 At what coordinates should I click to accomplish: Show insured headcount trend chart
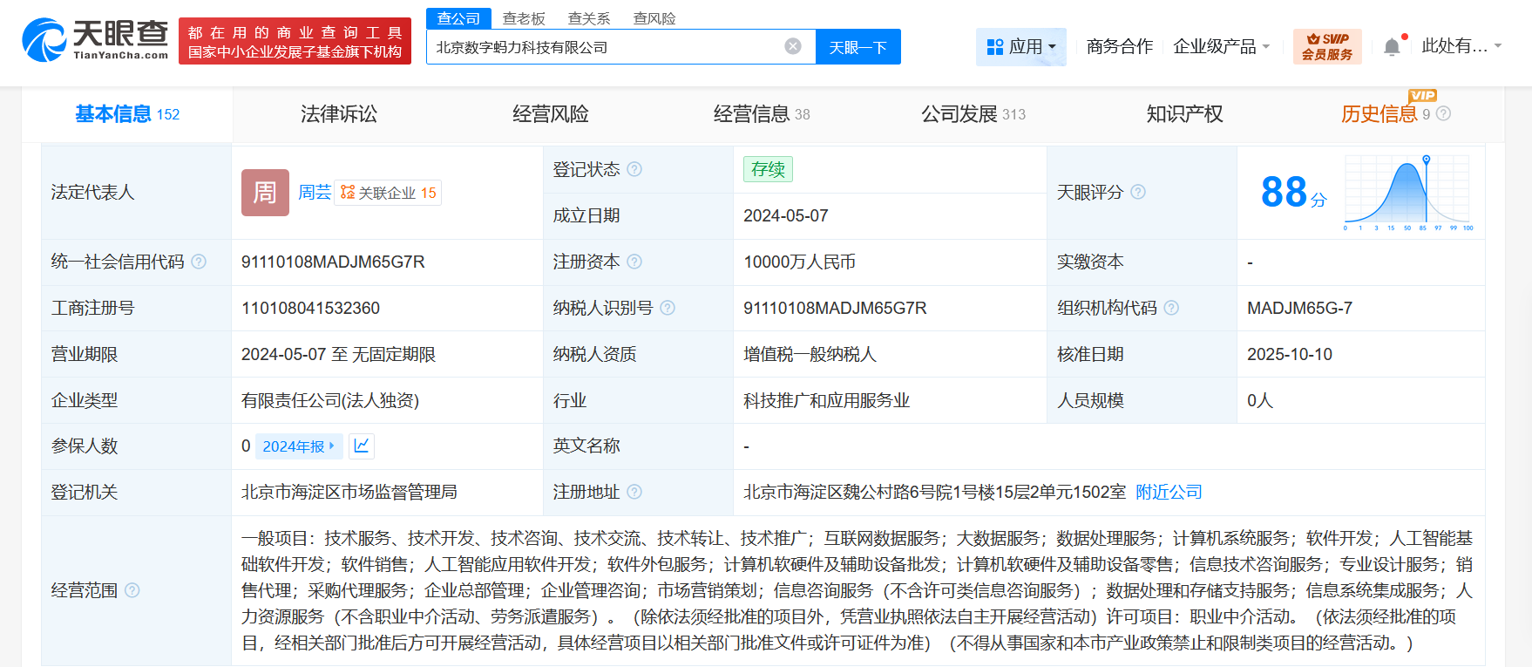(x=362, y=446)
